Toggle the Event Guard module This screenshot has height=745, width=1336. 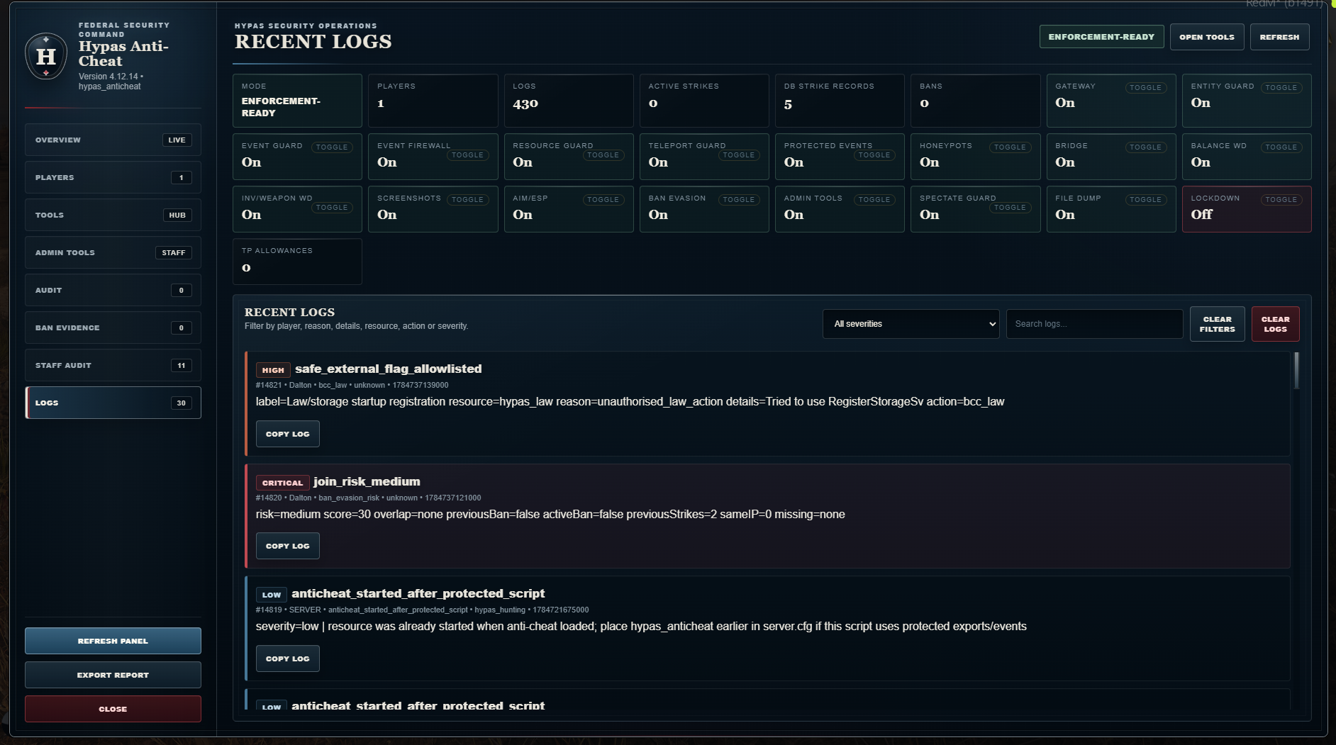click(x=332, y=147)
